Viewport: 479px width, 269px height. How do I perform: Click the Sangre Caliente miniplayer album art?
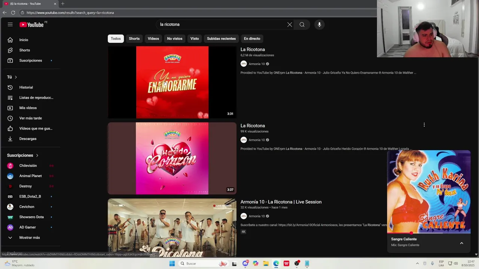(x=429, y=191)
